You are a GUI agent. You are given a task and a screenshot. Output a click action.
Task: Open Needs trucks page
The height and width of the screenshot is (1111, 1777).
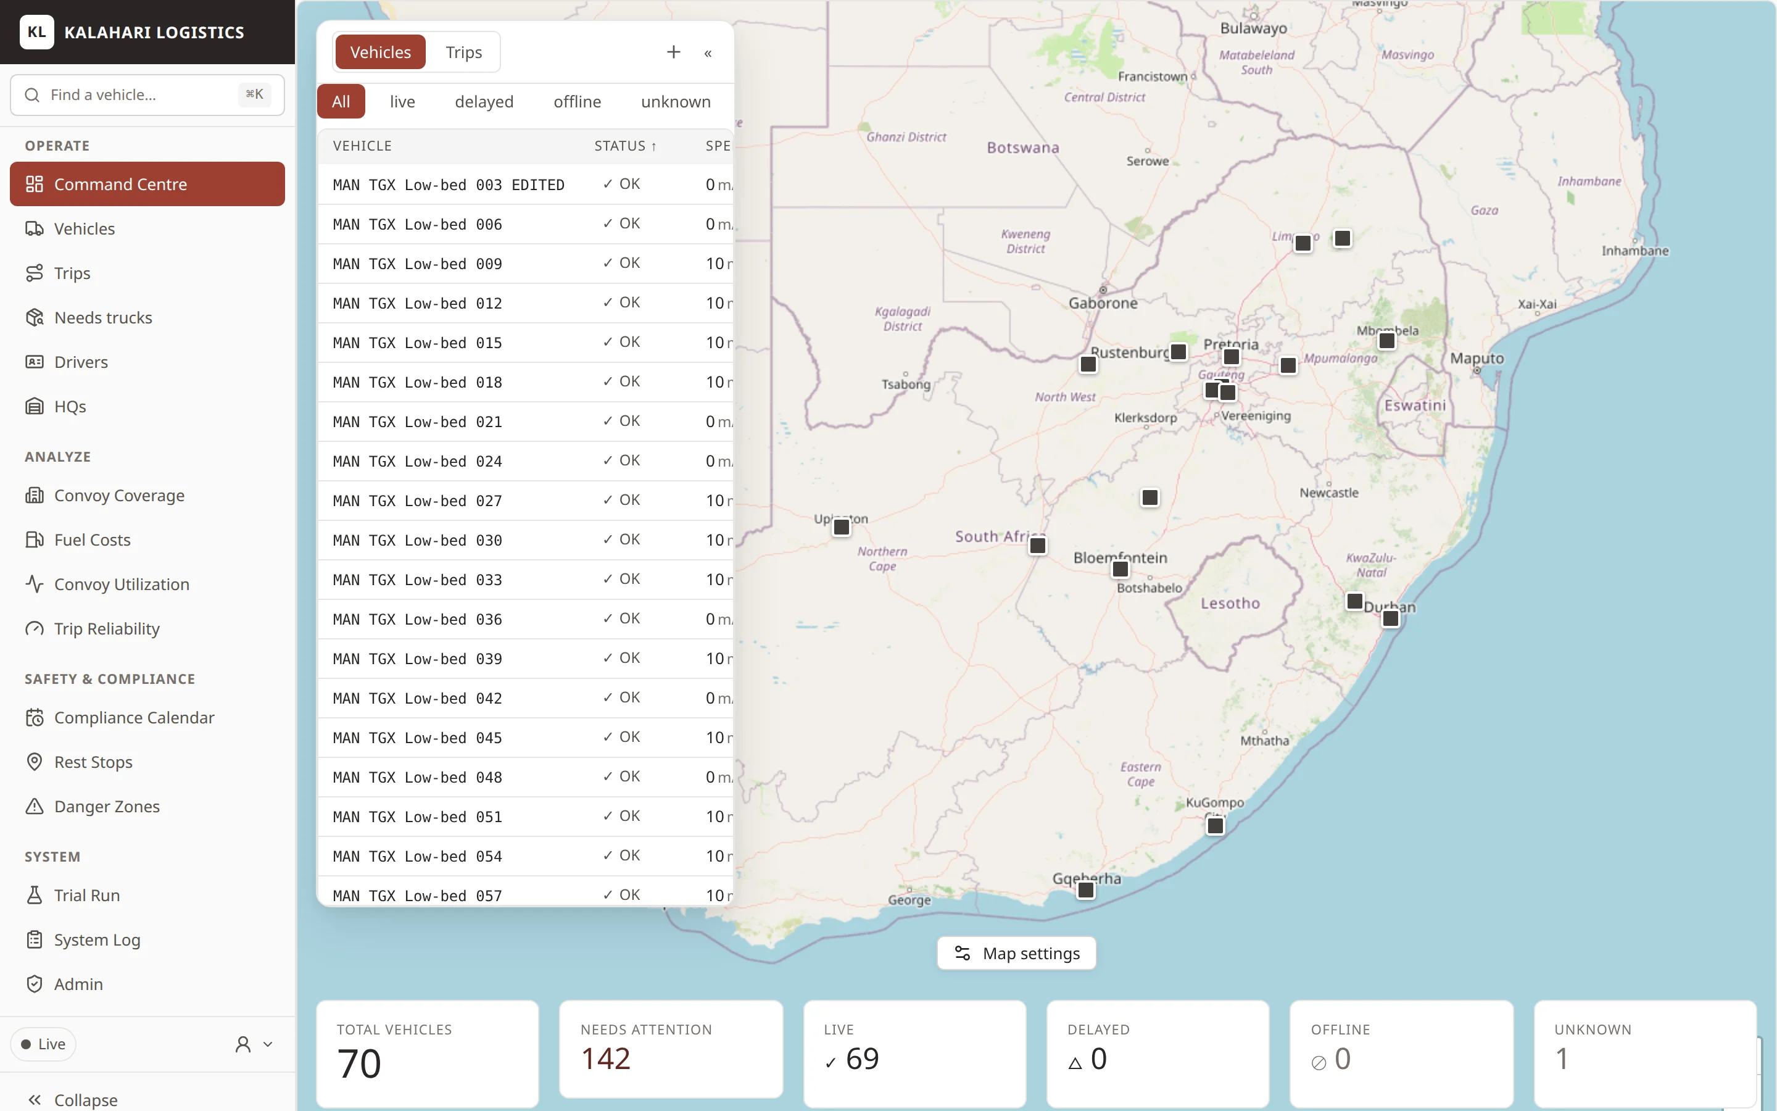pos(147,317)
